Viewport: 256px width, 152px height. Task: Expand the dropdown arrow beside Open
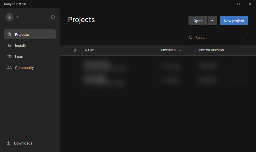pyautogui.click(x=212, y=21)
